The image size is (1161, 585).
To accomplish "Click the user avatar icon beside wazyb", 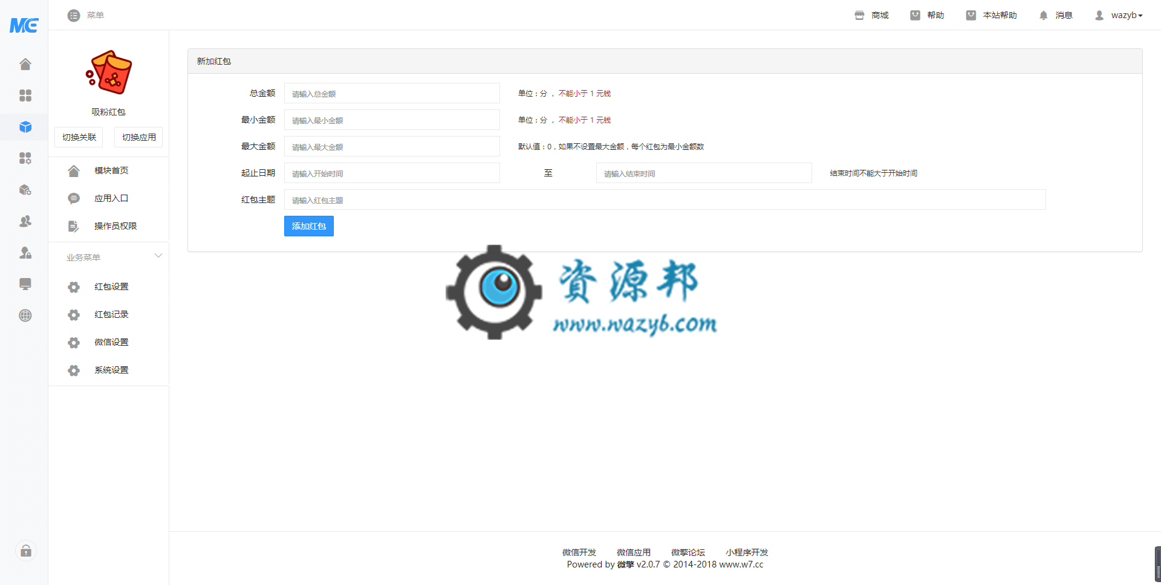I will (1099, 16).
